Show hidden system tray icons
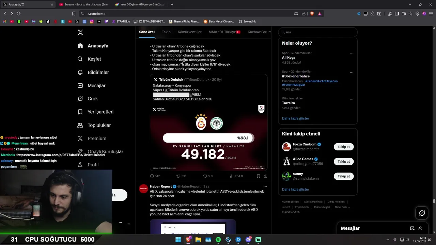 [x=387, y=240]
